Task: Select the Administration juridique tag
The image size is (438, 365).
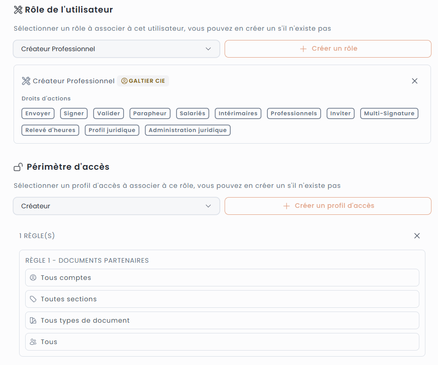Action: point(187,130)
